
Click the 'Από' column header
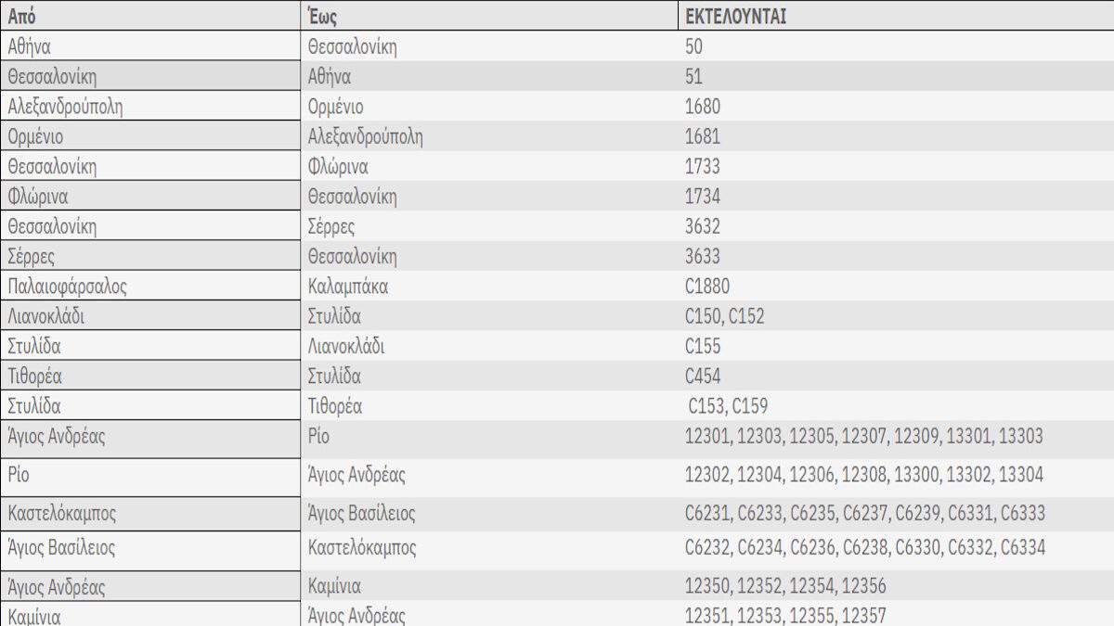tap(22, 17)
